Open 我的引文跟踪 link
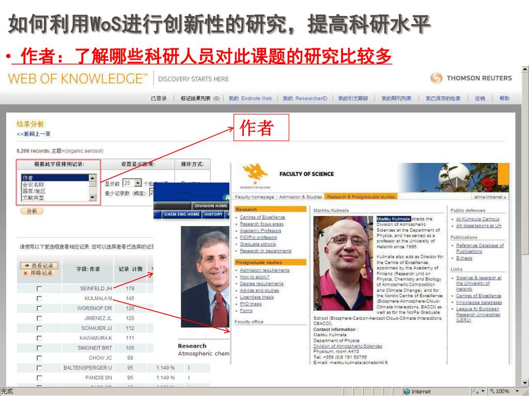 (x=353, y=98)
